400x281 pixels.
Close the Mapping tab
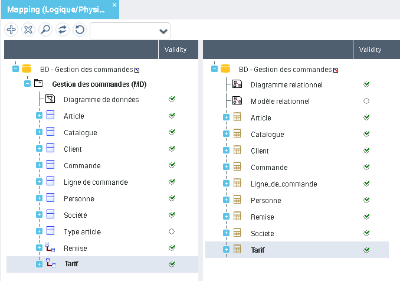(114, 5)
